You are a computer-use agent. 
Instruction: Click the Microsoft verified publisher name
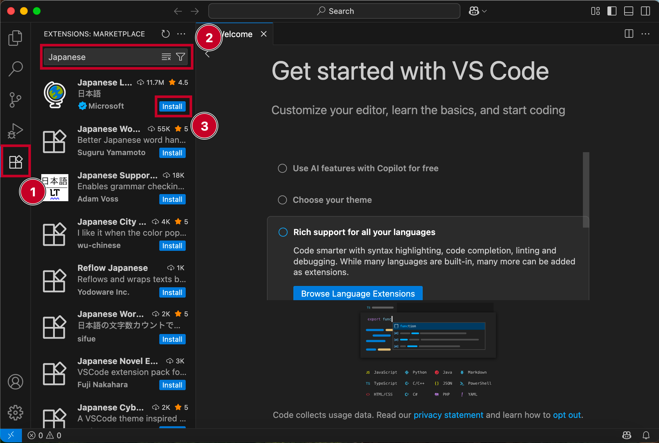(106, 106)
